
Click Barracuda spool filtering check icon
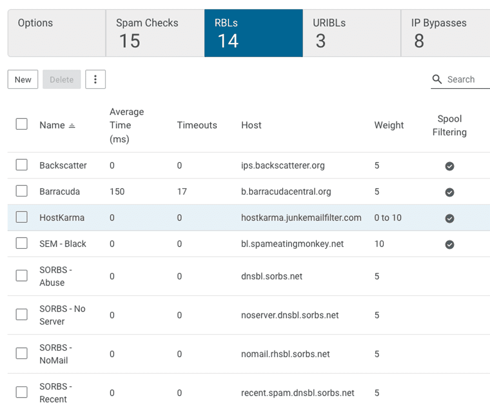(x=450, y=192)
